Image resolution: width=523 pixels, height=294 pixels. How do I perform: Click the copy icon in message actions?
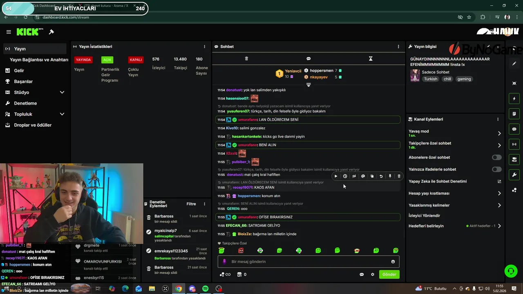[372, 176]
